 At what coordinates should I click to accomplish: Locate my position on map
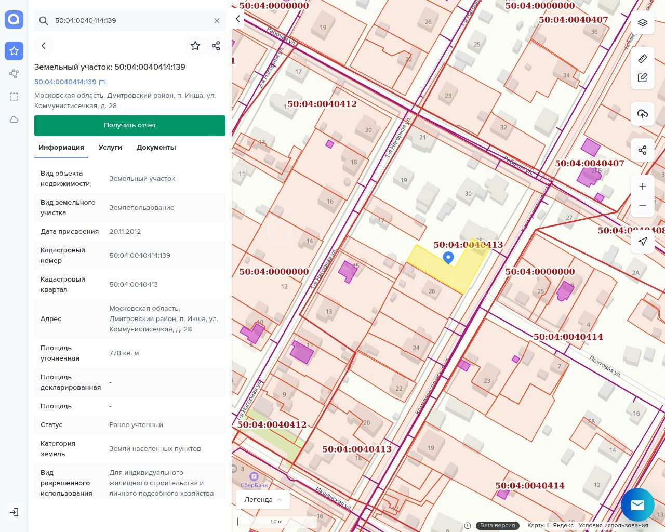pyautogui.click(x=643, y=242)
